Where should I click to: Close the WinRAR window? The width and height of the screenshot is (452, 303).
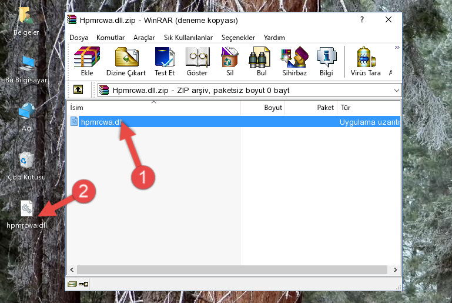click(x=389, y=19)
